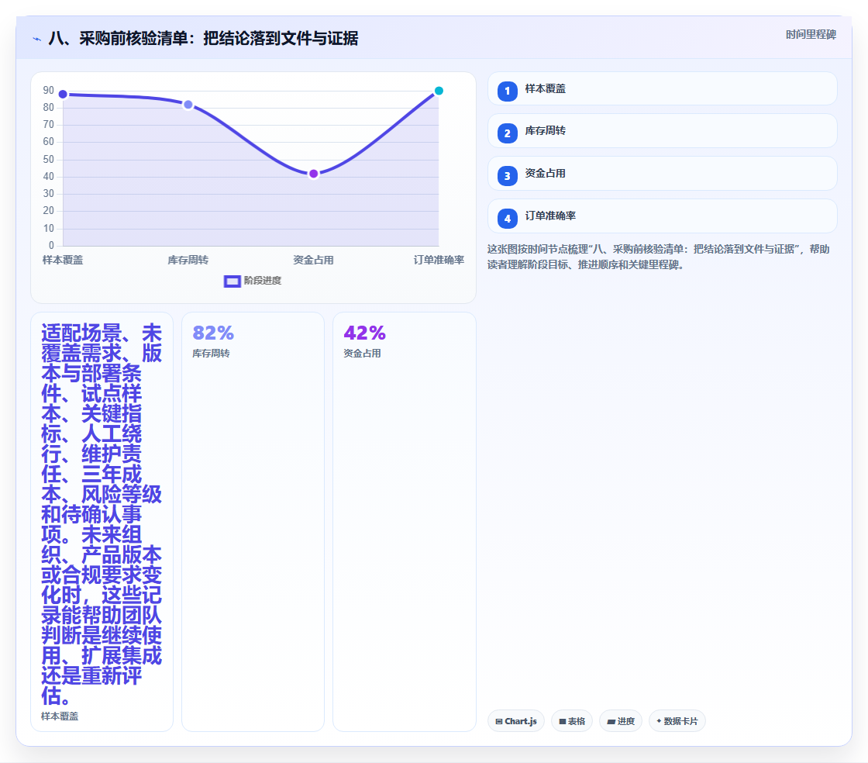Click the 资金占用 data point at 42

point(313,174)
